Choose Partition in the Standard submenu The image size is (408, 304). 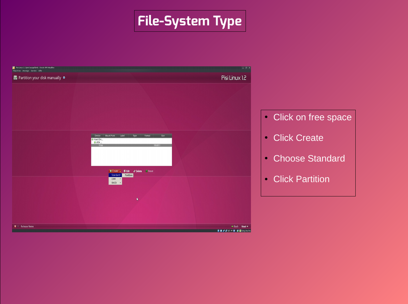[128, 175]
